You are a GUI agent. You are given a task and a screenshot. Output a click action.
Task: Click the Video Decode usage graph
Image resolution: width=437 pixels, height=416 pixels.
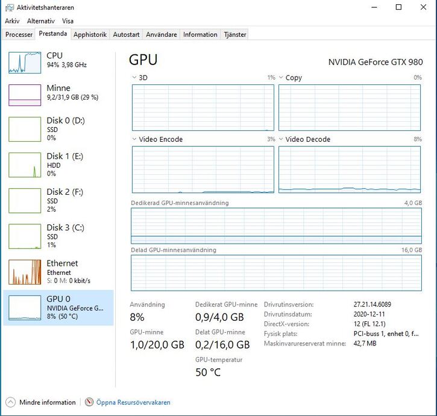(x=350, y=169)
